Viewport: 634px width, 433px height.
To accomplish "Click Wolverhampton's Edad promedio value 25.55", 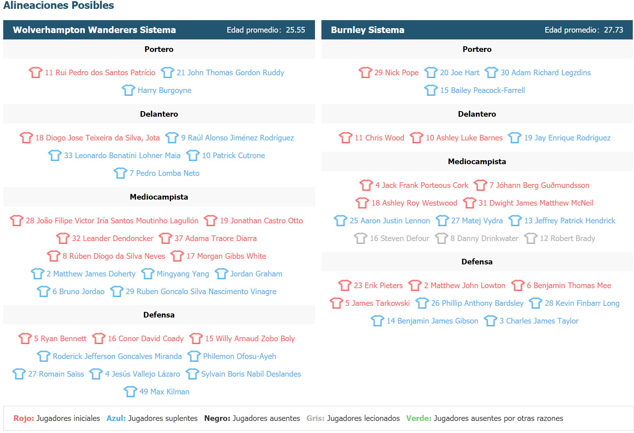I will (x=296, y=30).
